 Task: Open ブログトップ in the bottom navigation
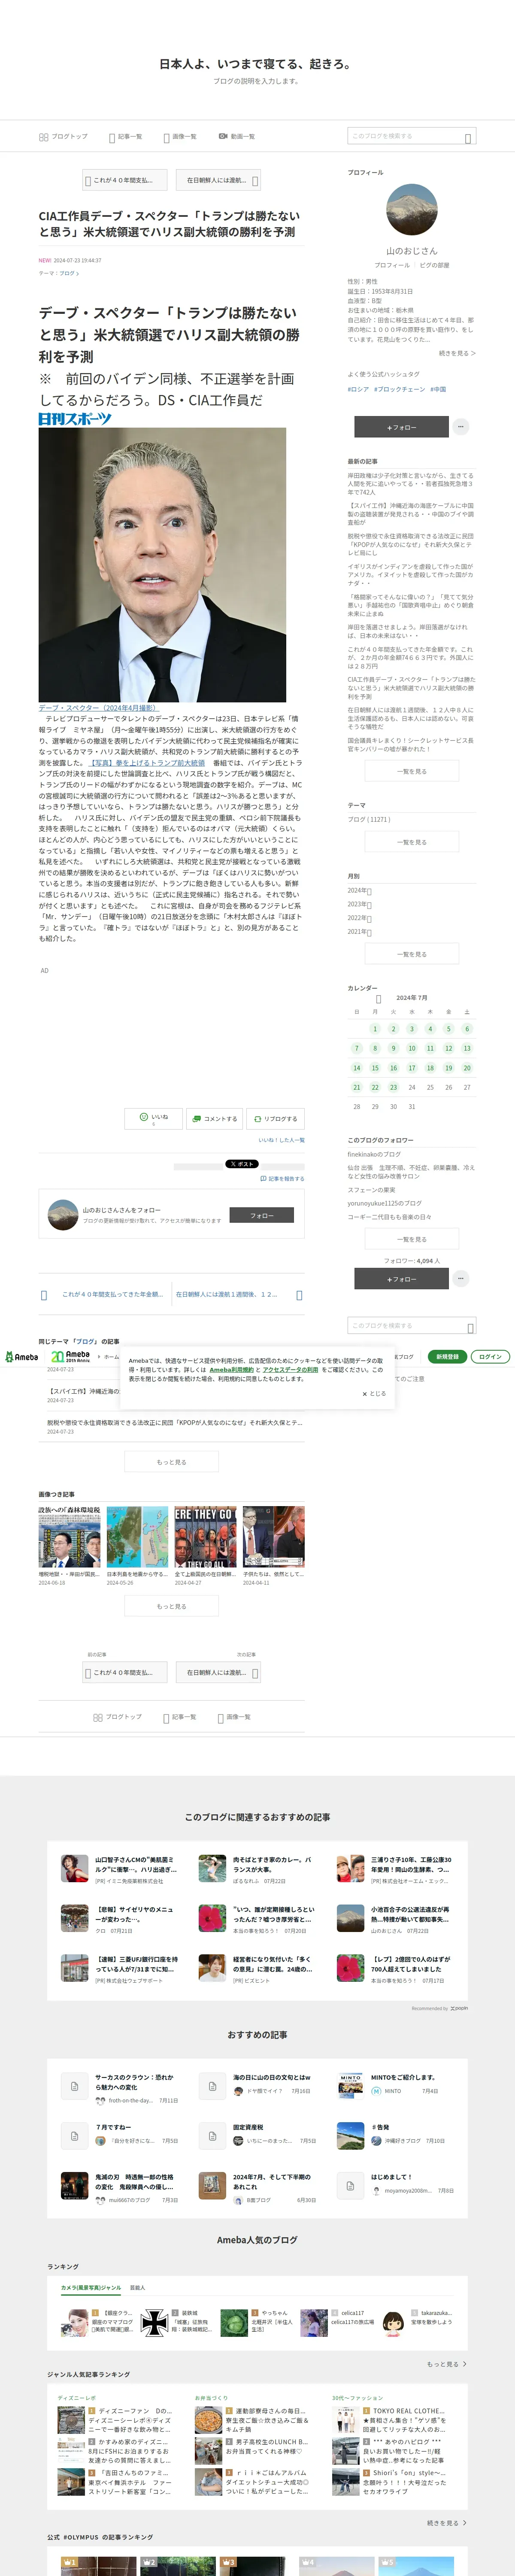click(117, 1717)
